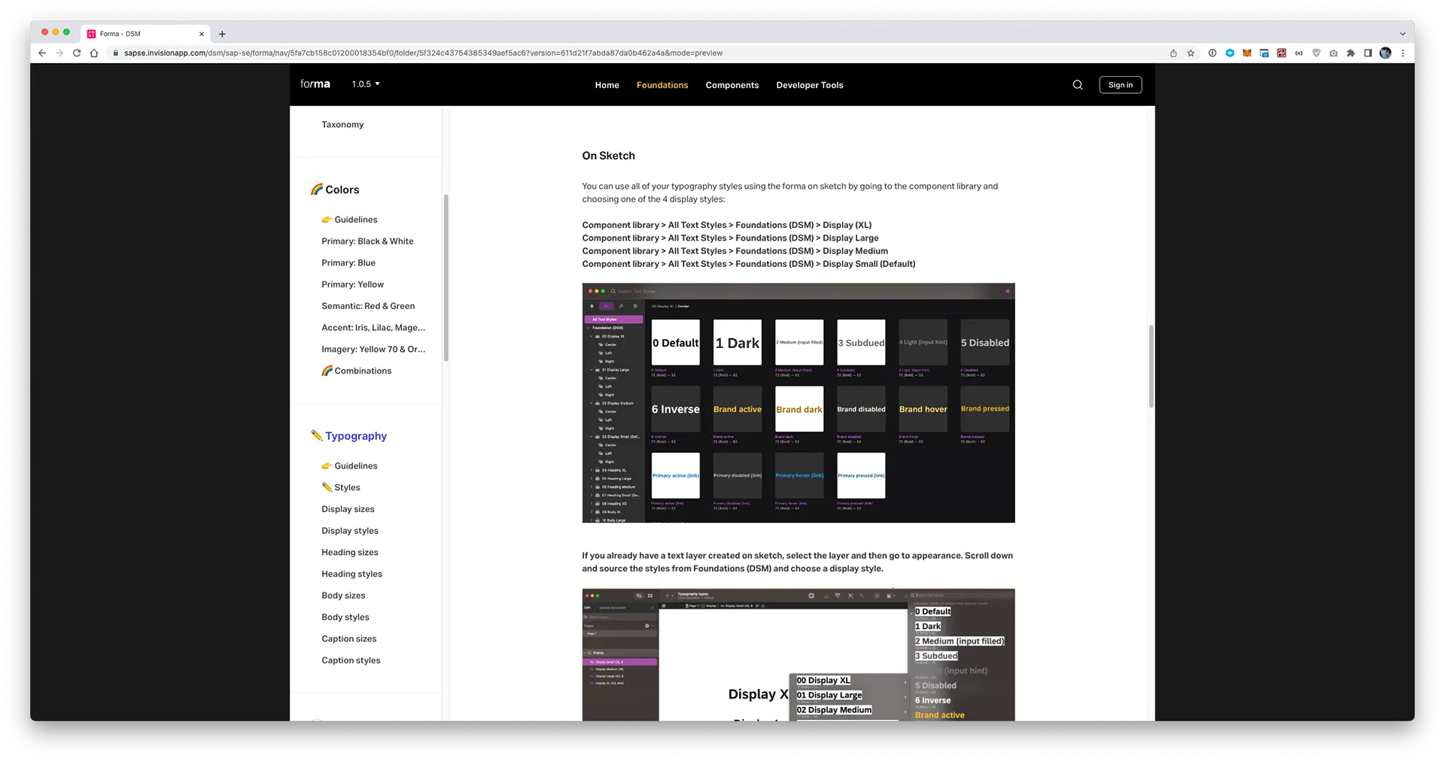Expand the browser tab search chevron
The height and width of the screenshot is (761, 1445).
click(1402, 34)
